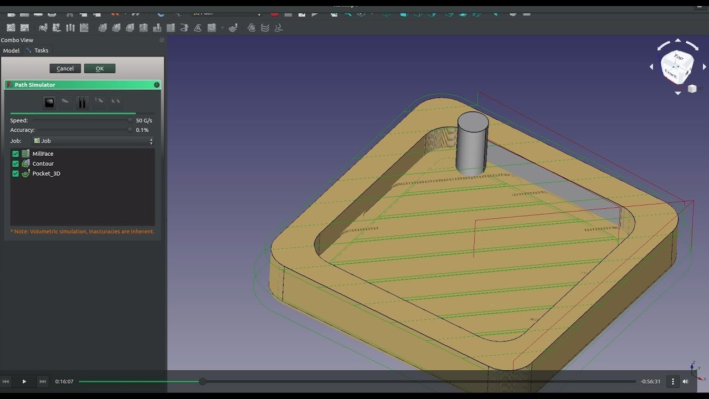Click the elapsed time 0:16:07
The image size is (709, 399).
click(x=64, y=381)
